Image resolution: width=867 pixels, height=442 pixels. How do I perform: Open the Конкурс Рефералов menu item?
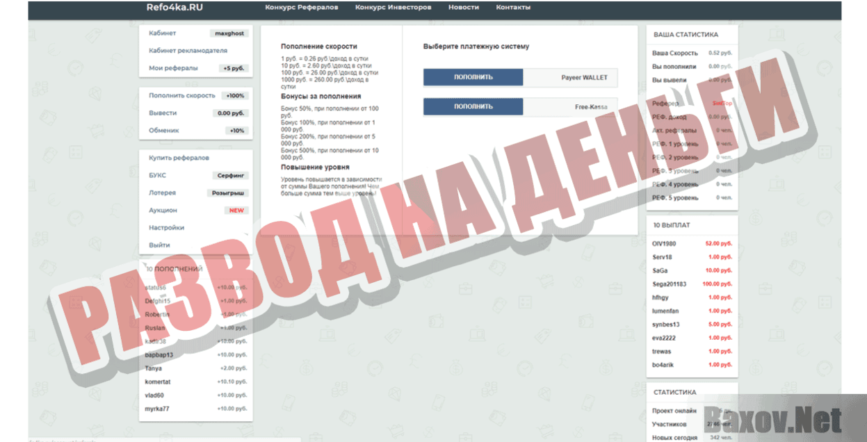300,7
